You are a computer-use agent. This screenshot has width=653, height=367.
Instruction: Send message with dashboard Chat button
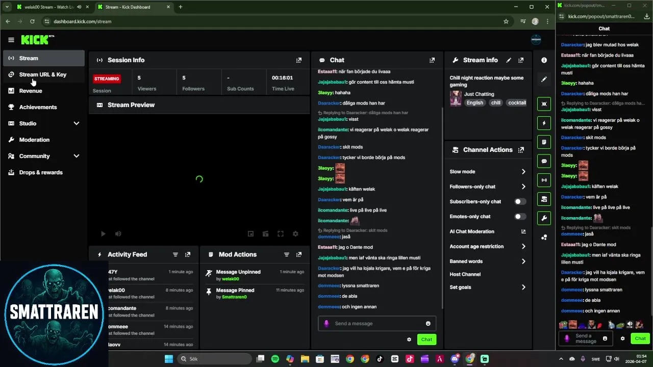tap(426, 339)
